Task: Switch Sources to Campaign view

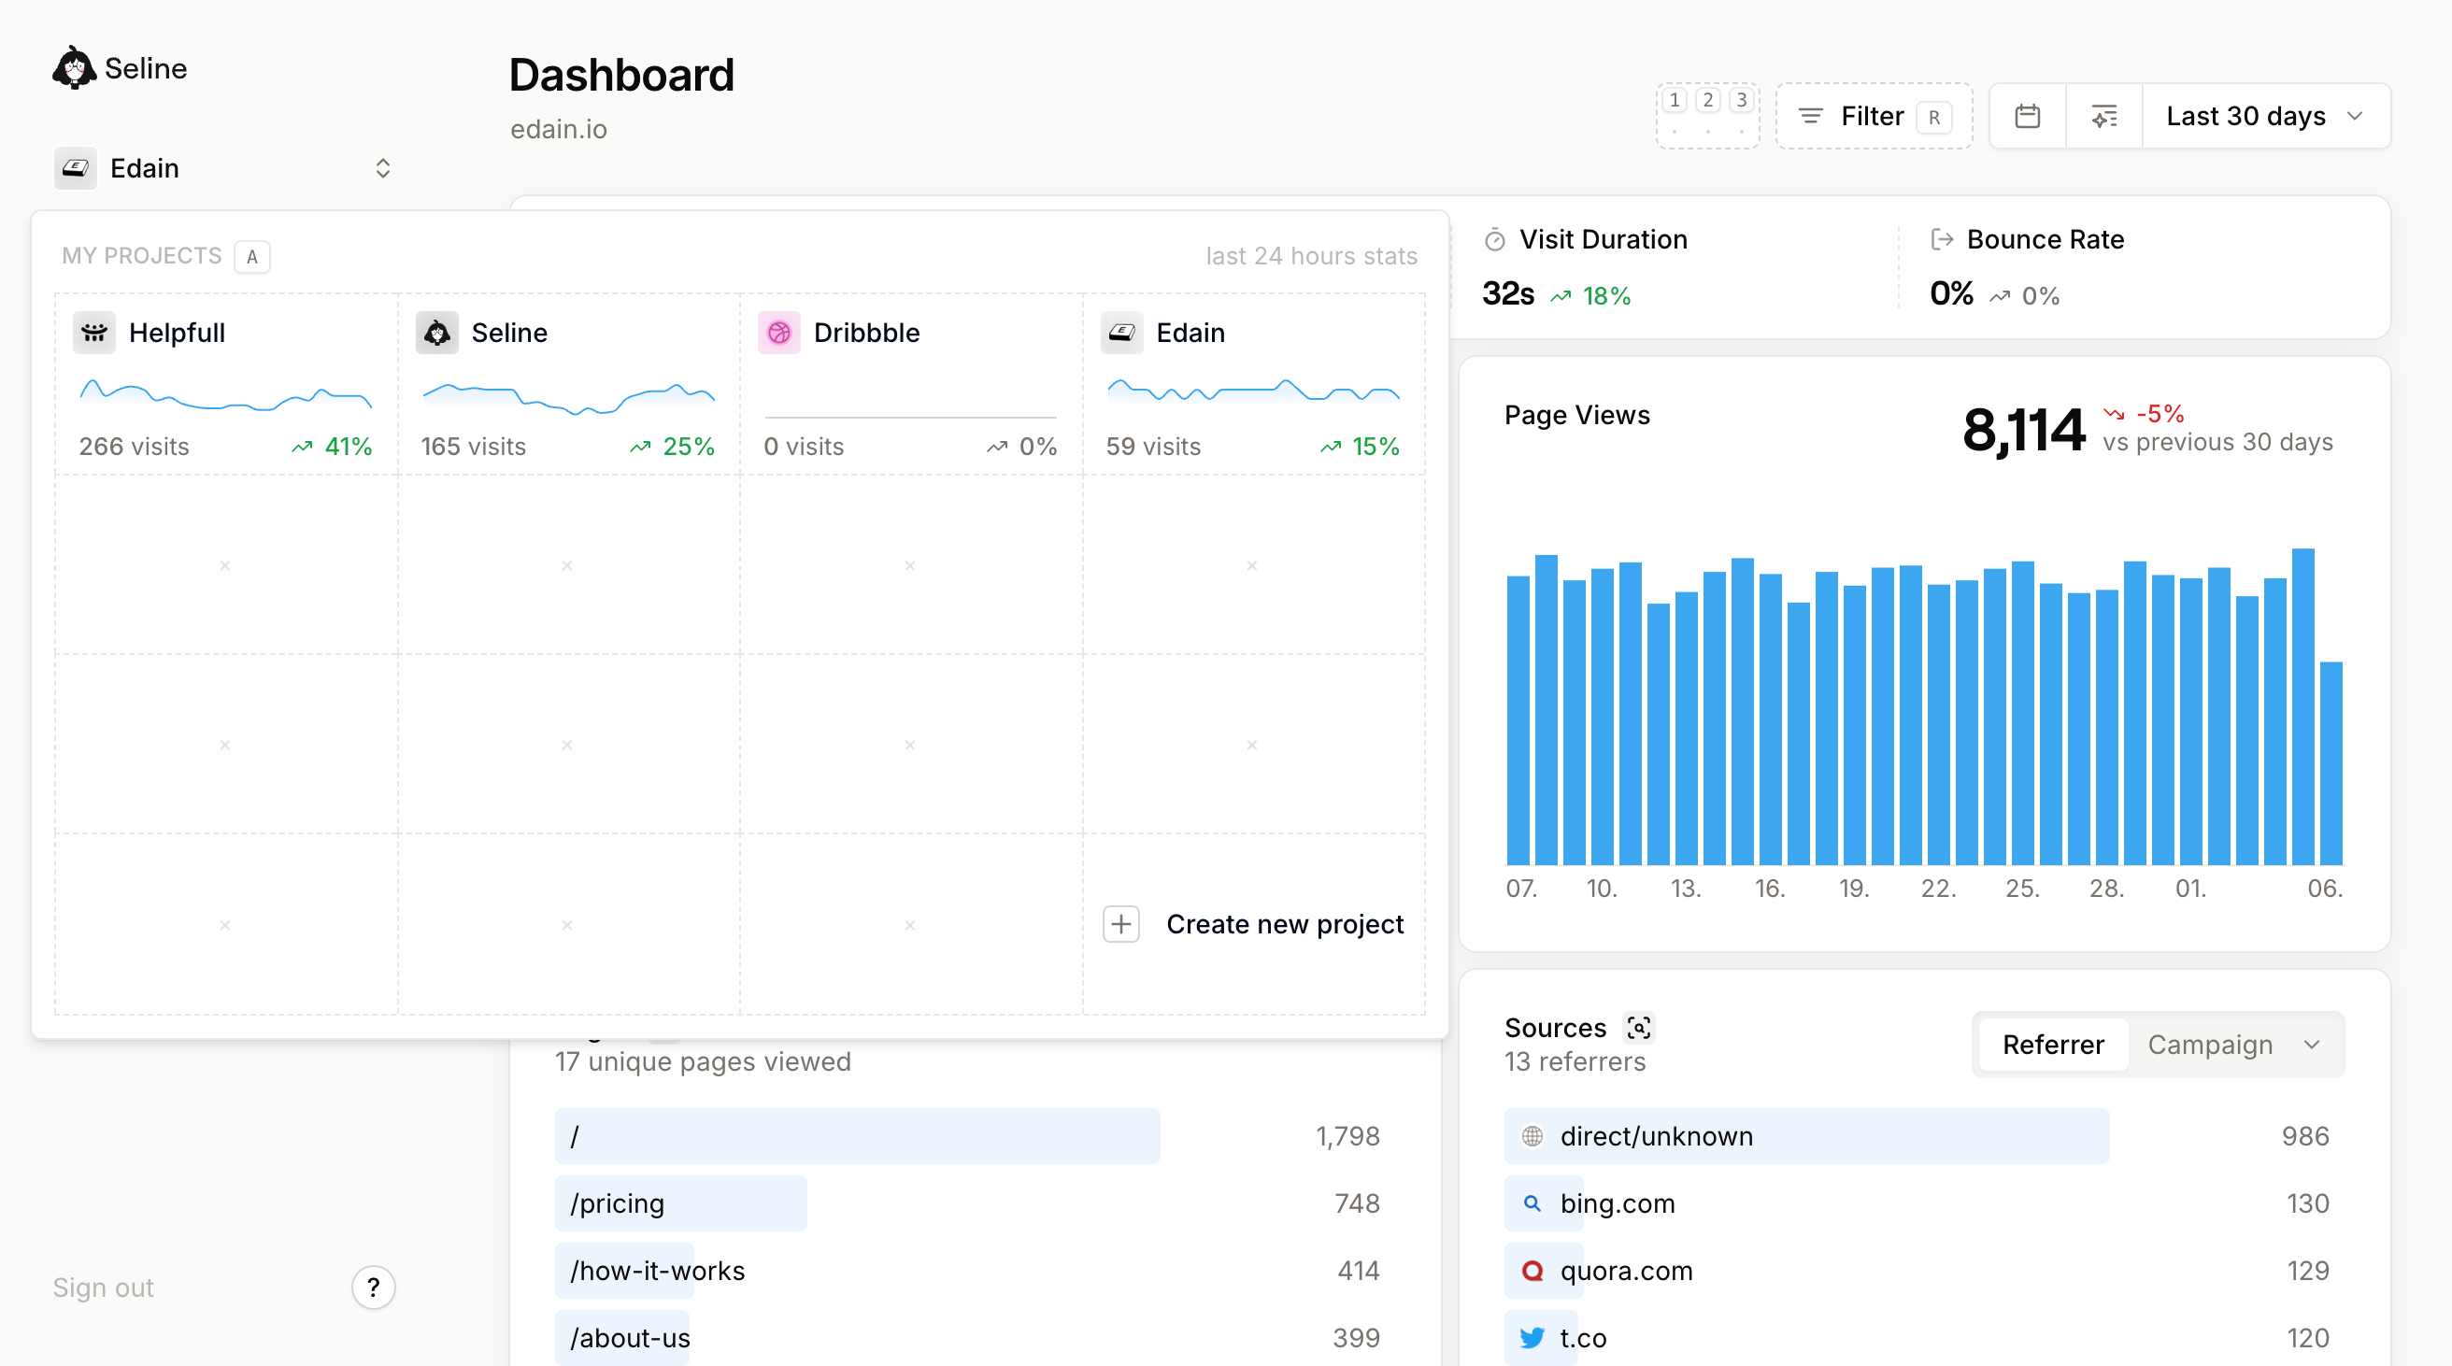Action: (2209, 1045)
